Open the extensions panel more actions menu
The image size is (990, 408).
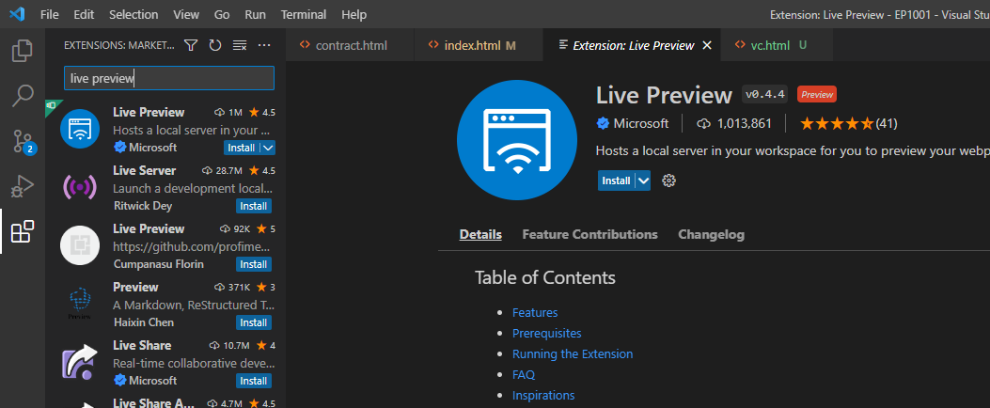[x=264, y=45]
